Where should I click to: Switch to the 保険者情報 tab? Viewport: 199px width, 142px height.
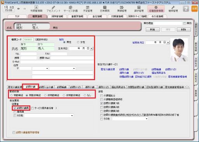(x=57, y=16)
